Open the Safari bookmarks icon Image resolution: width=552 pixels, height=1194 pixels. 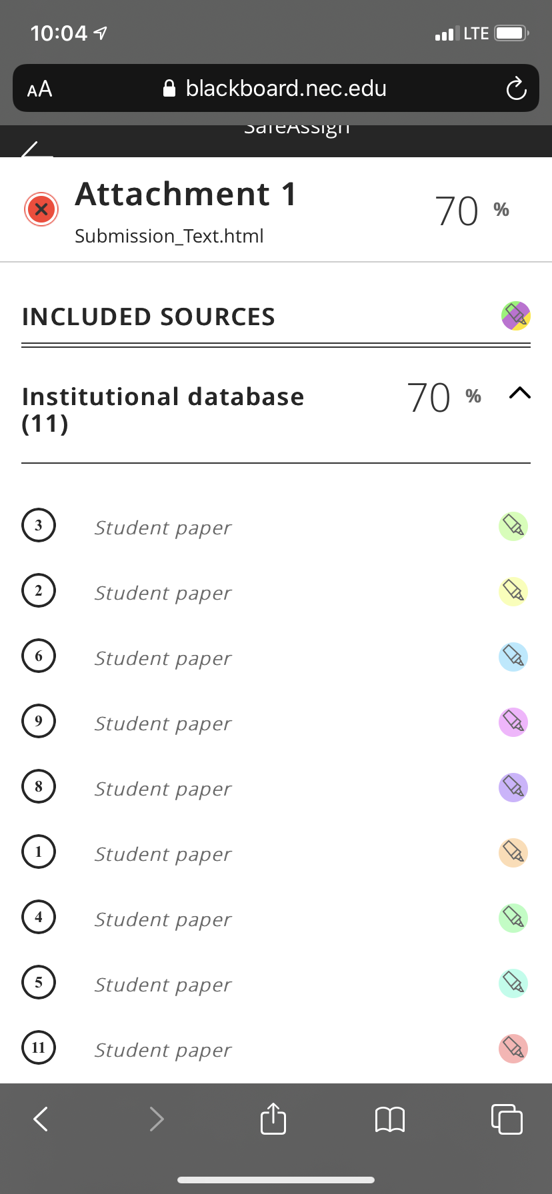(390, 1119)
